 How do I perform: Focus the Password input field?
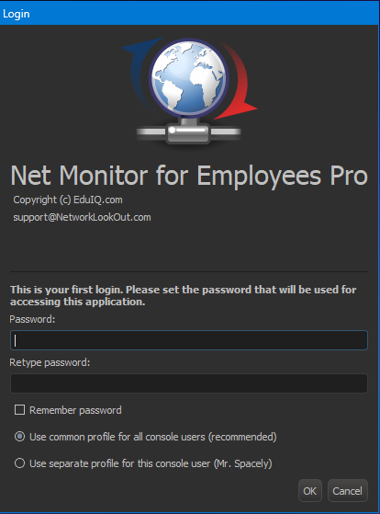click(x=189, y=340)
